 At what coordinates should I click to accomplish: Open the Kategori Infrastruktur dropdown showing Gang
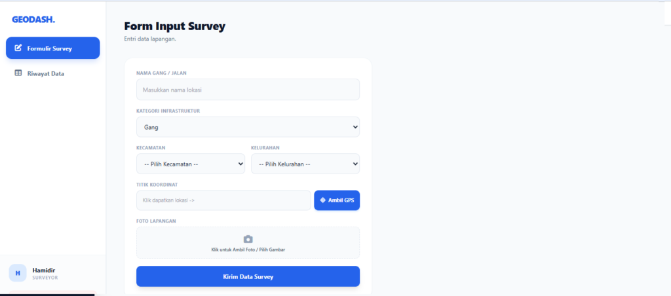tap(248, 127)
